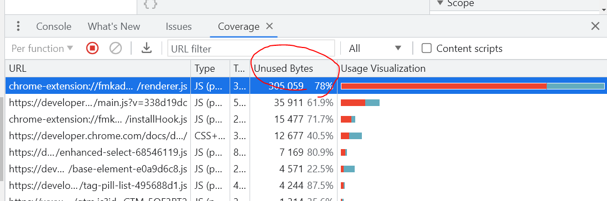Switch to the Issues tab
The height and width of the screenshot is (201, 607).
pos(179,27)
